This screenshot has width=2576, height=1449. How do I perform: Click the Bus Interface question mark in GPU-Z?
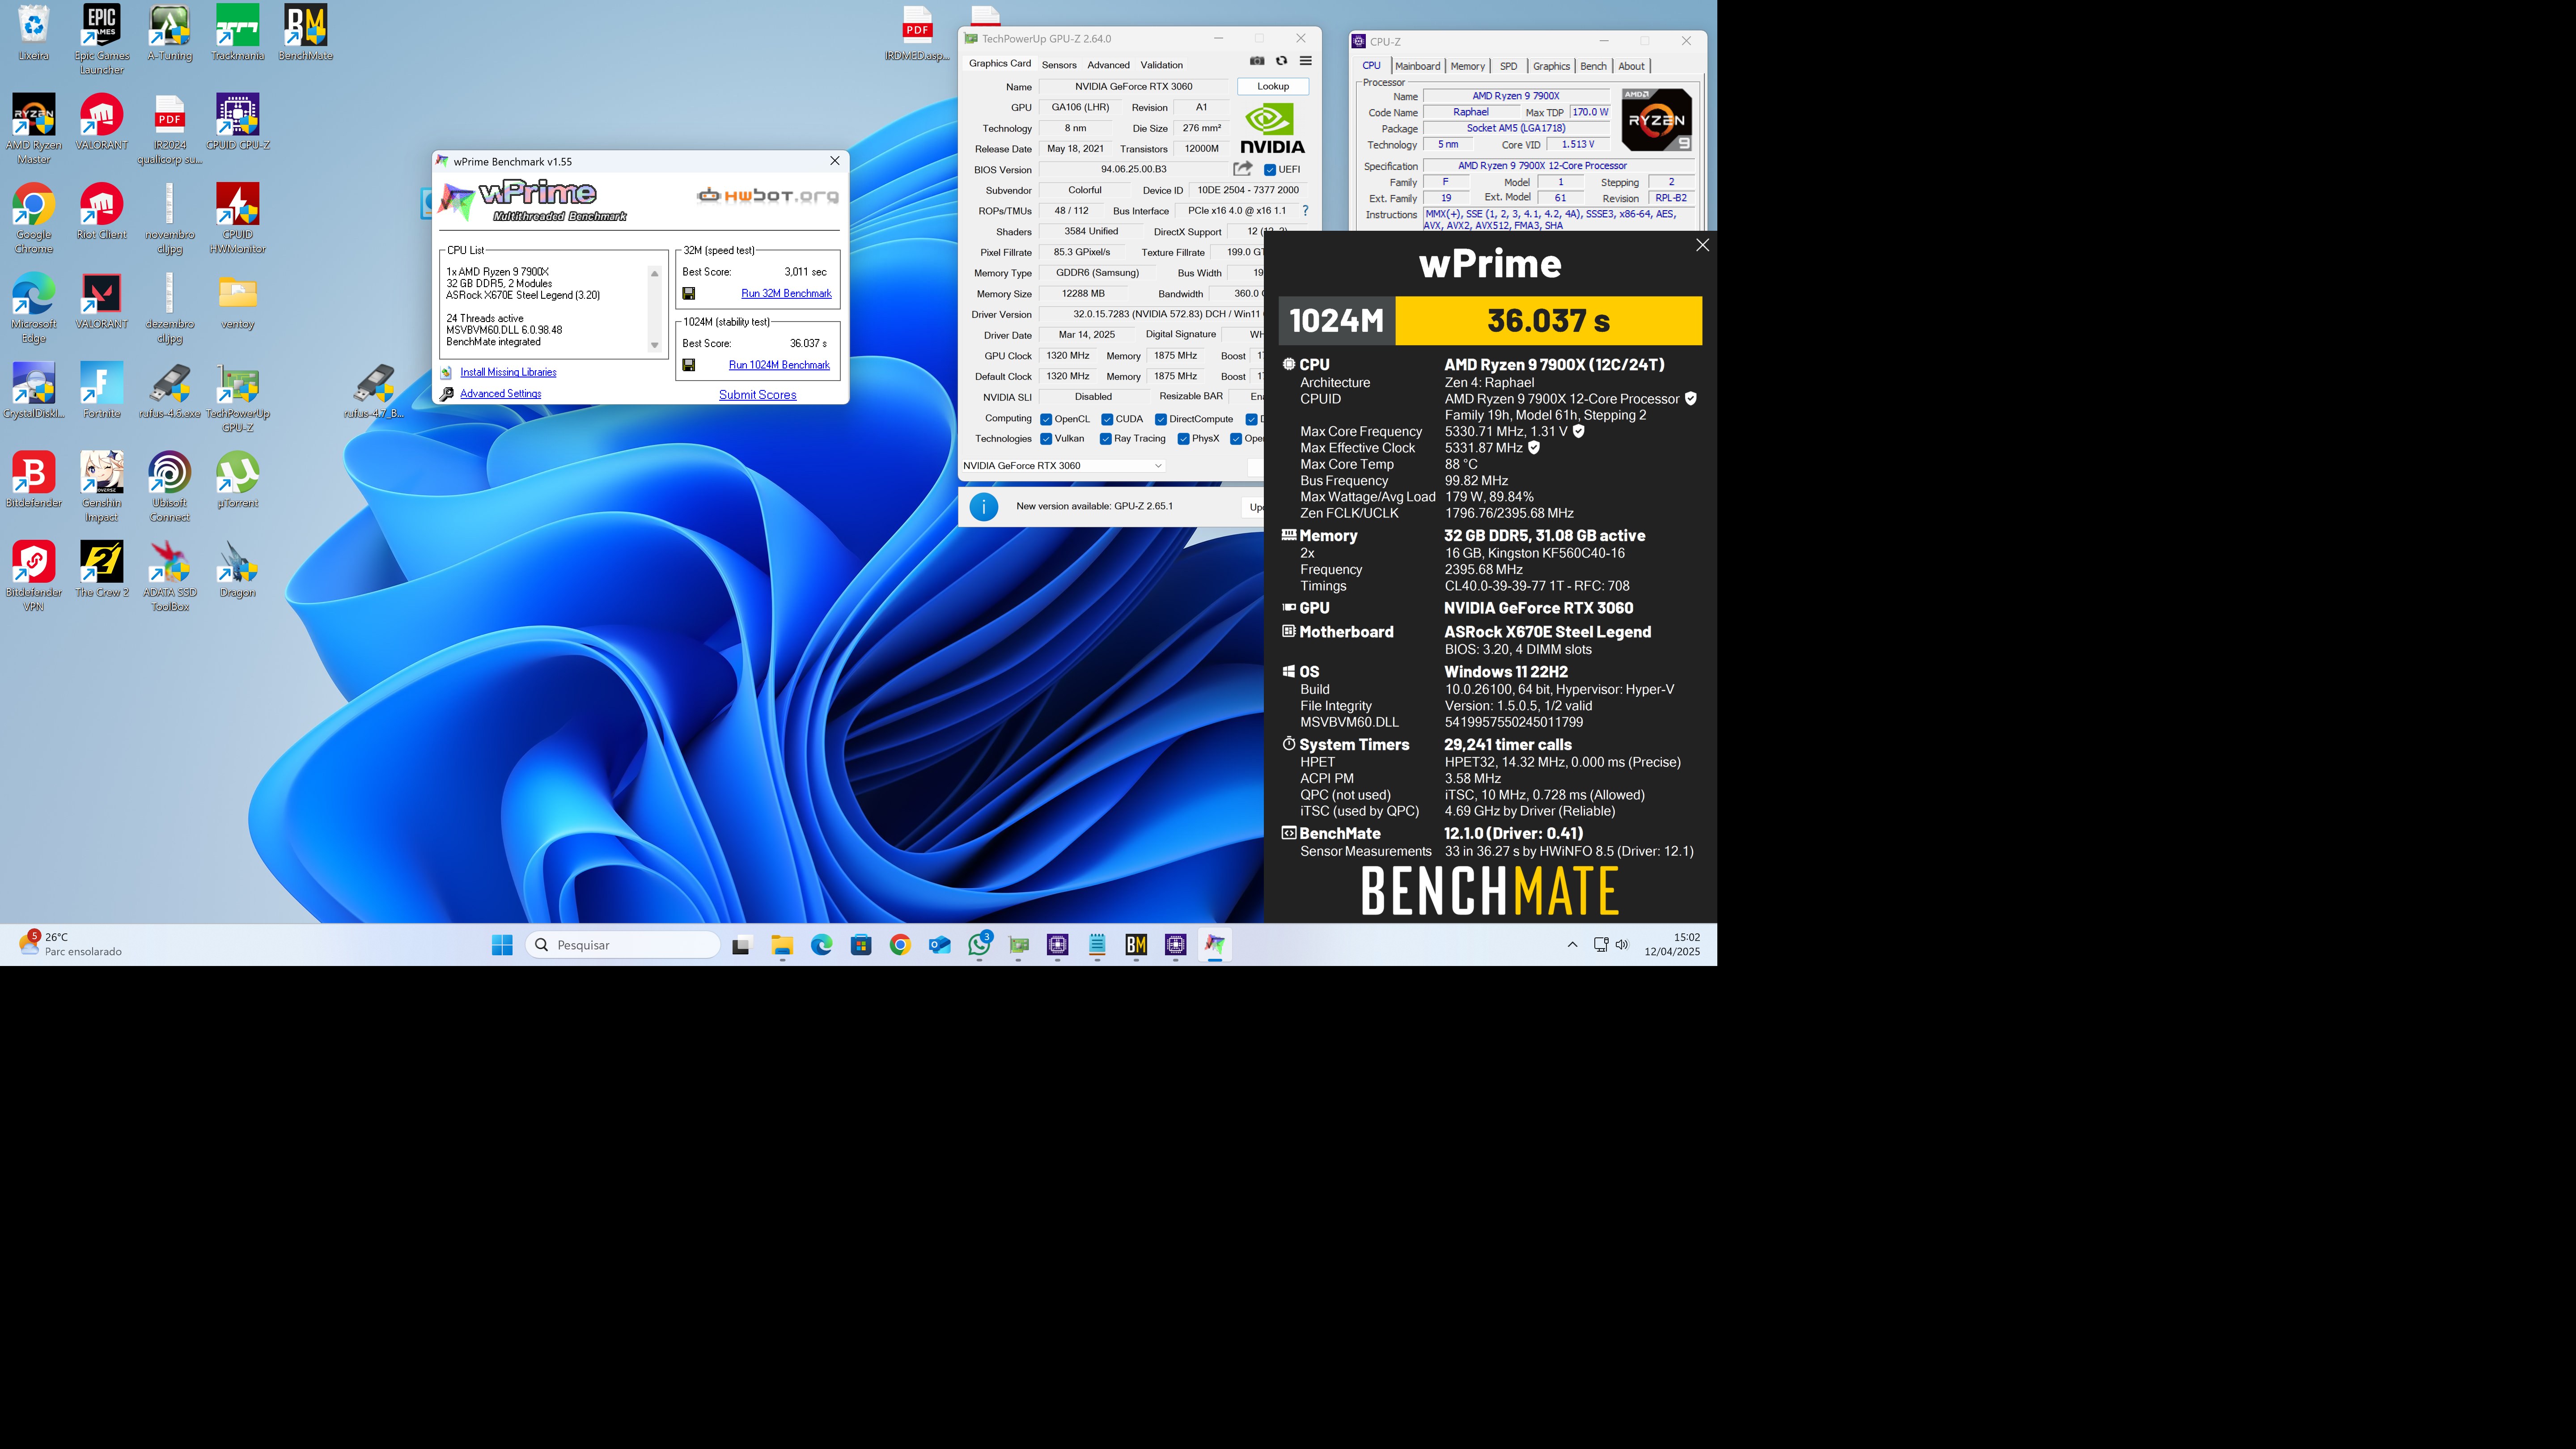[1305, 211]
